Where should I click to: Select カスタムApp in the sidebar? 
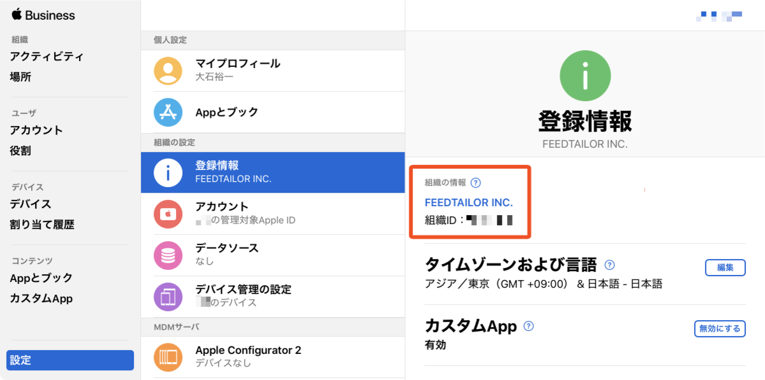click(41, 299)
